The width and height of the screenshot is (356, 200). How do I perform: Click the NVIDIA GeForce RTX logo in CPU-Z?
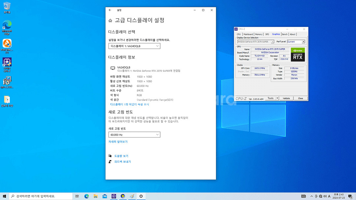click(x=298, y=55)
